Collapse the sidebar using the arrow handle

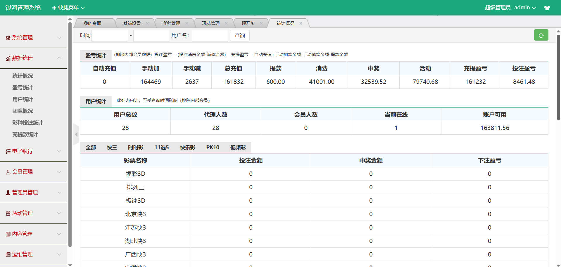(76, 134)
